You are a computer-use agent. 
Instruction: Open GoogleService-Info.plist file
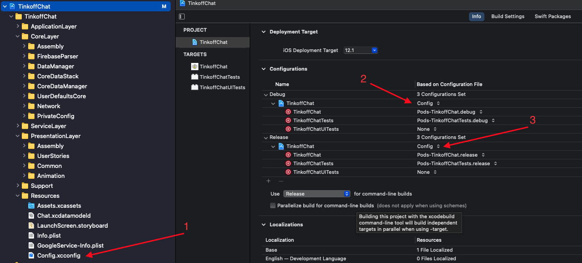70,245
